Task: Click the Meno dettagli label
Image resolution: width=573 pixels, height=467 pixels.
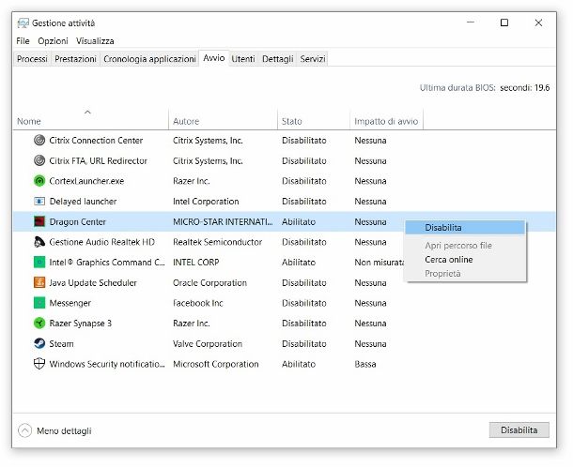Action: click(x=64, y=430)
